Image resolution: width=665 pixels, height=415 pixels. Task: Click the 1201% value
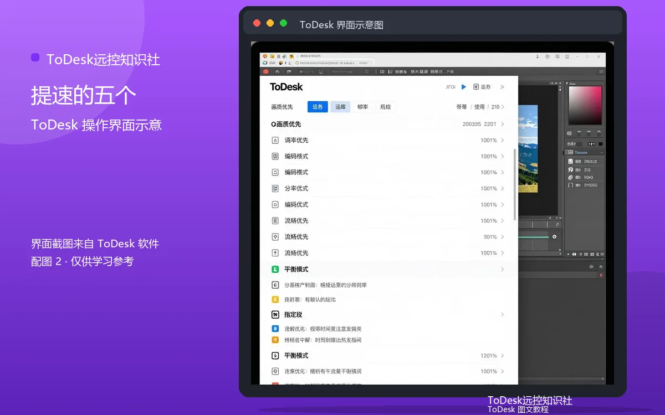pos(489,356)
